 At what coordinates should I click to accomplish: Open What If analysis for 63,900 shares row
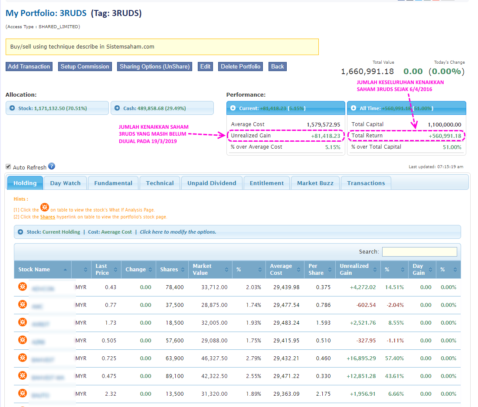tap(23, 358)
